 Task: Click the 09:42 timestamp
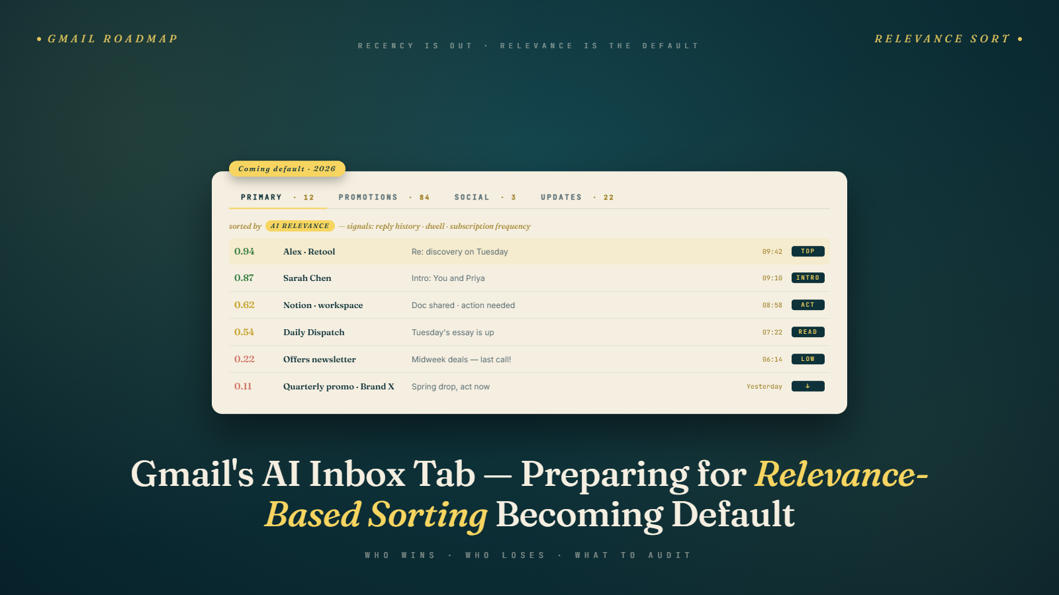(772, 252)
